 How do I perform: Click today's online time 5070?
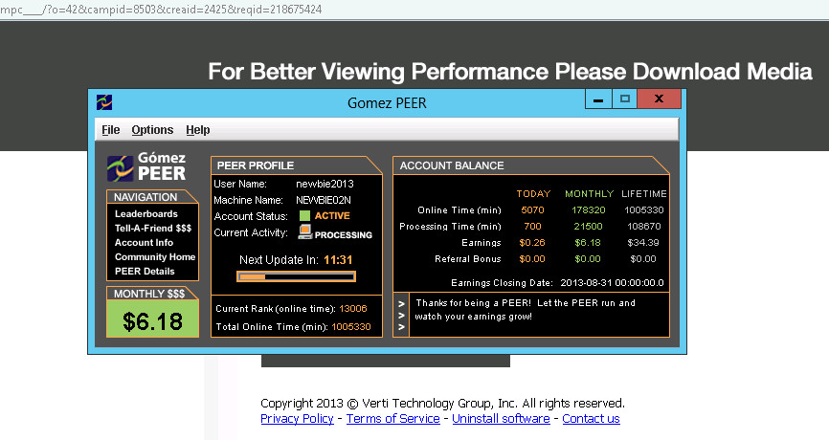[x=532, y=209]
